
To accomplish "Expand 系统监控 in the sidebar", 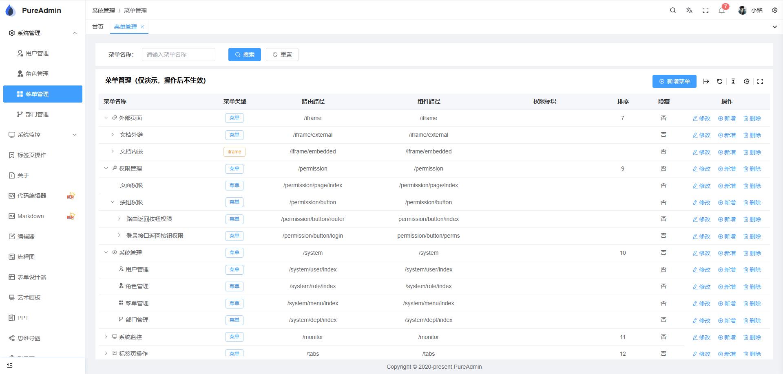I will point(43,135).
